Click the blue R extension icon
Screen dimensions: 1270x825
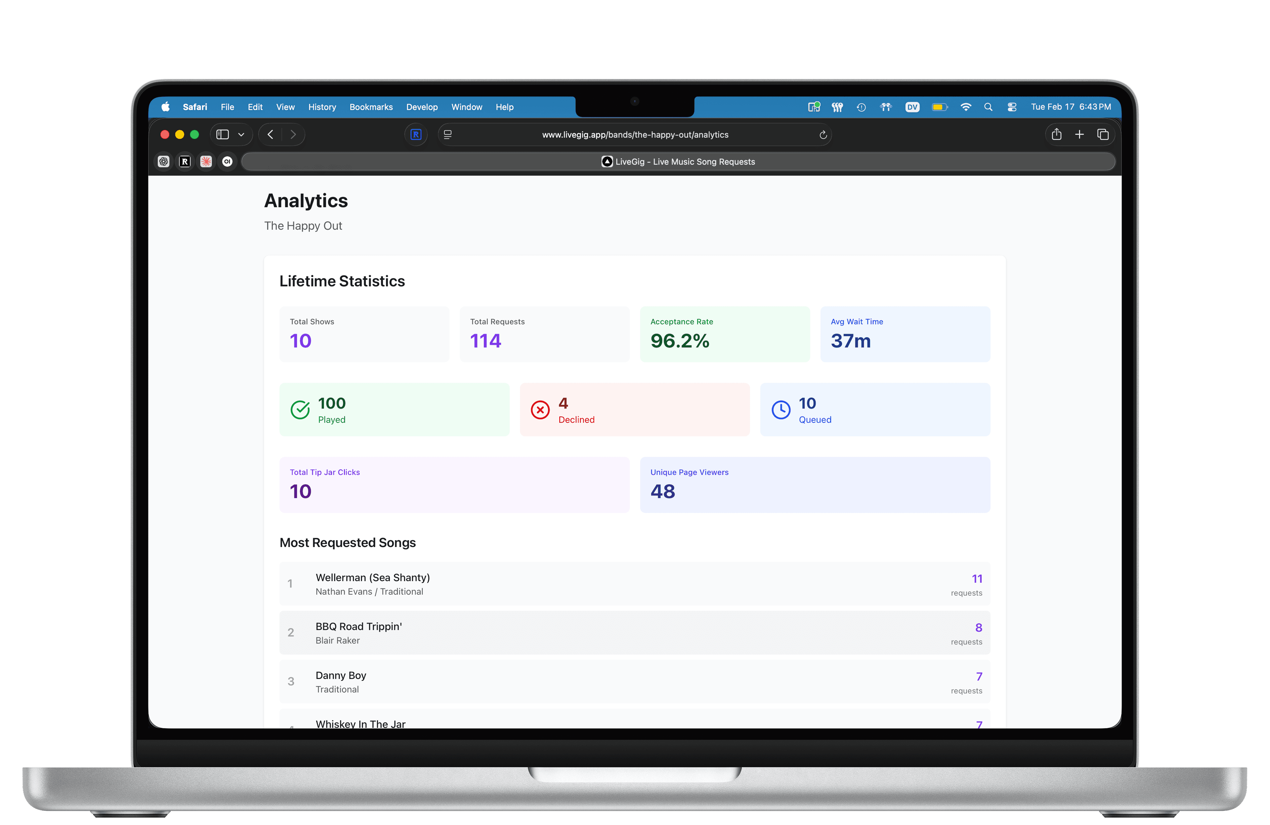click(x=416, y=135)
